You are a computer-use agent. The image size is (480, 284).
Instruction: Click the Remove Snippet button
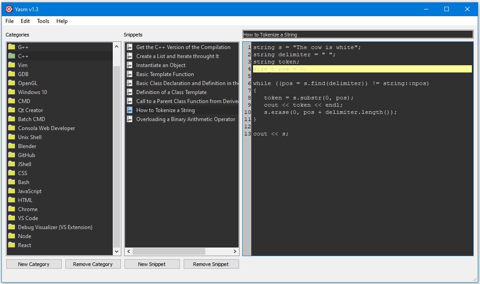tap(211, 264)
